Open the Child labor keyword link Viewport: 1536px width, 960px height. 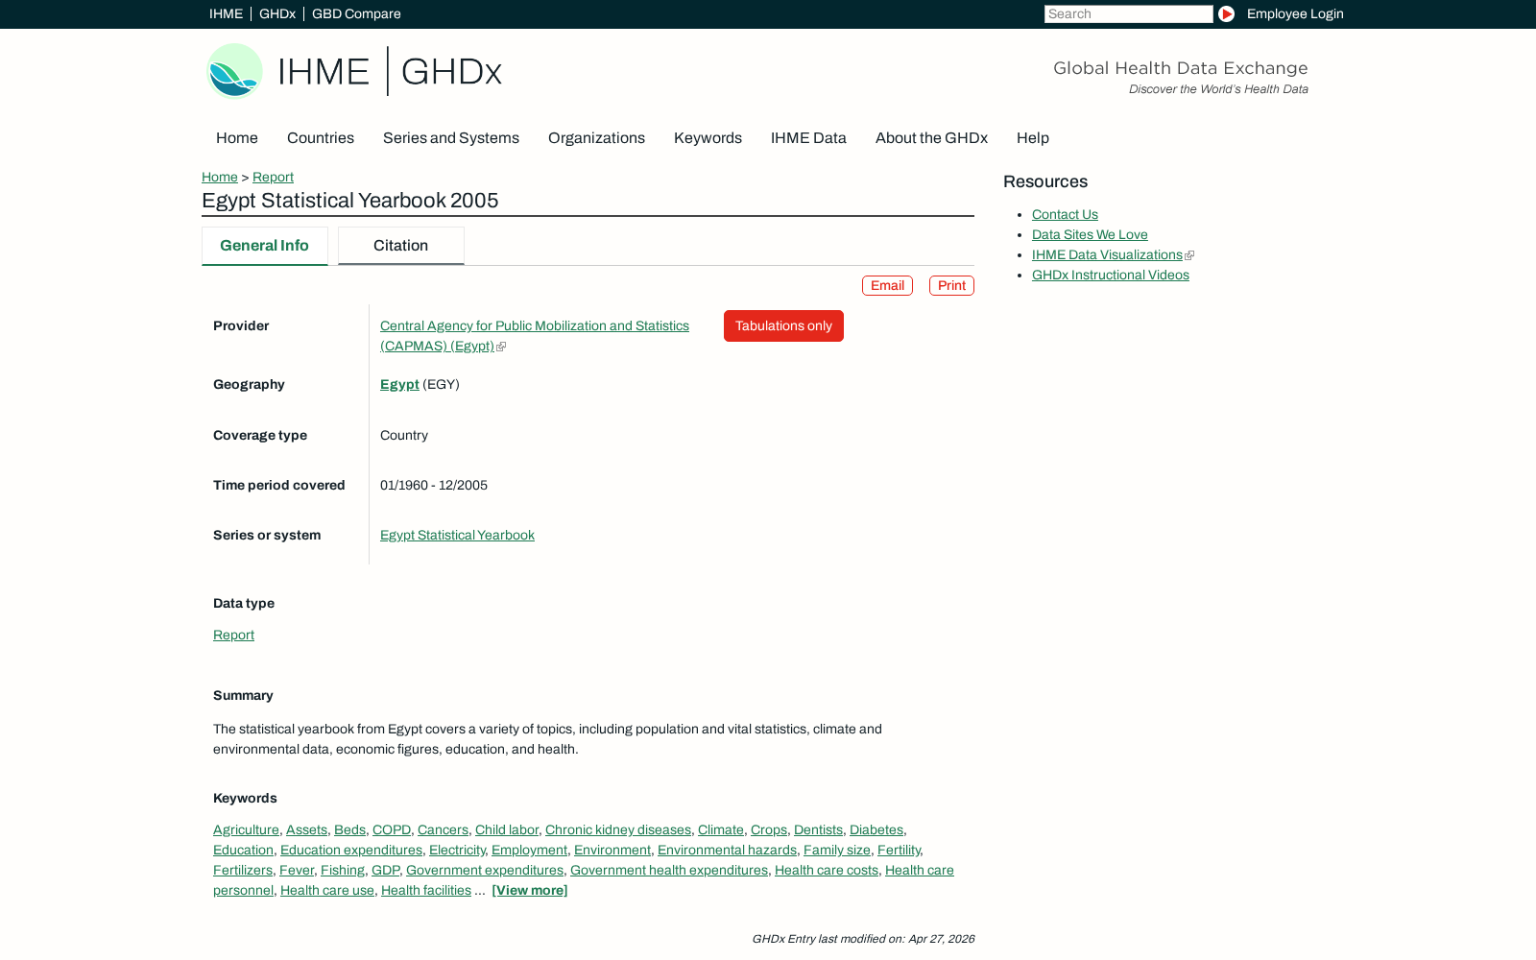click(507, 829)
